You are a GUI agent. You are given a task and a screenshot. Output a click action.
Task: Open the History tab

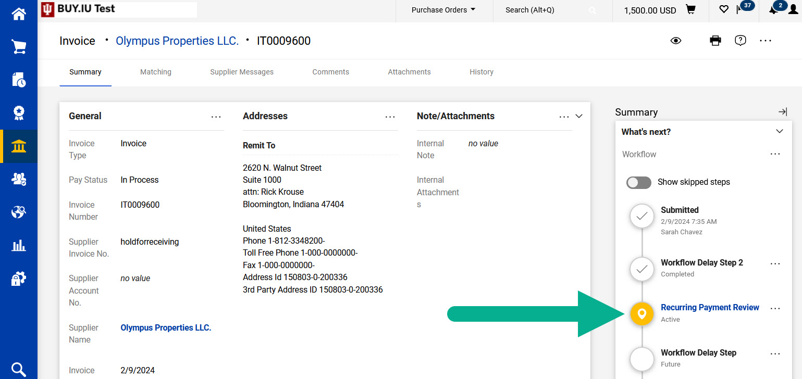tap(482, 72)
